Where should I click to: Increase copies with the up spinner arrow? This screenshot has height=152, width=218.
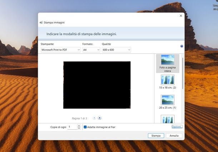(x=79, y=126)
